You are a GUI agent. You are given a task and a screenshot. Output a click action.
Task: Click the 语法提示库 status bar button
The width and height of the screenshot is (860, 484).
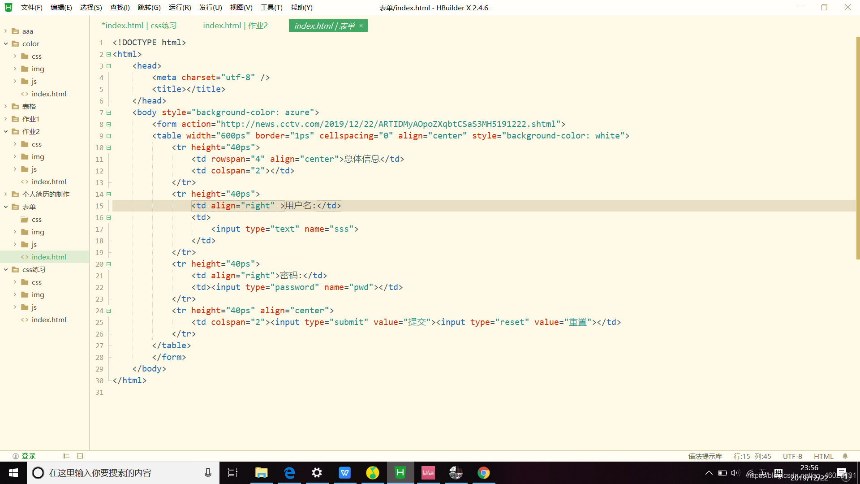[x=705, y=456]
